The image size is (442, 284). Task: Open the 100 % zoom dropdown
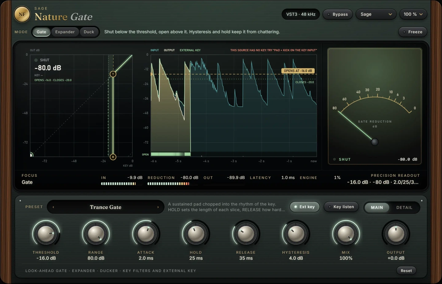pyautogui.click(x=413, y=14)
